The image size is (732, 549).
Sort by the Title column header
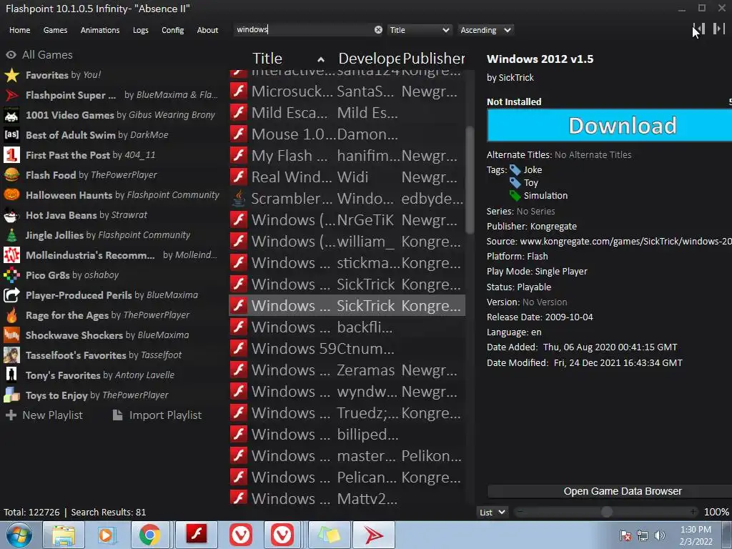pyautogui.click(x=288, y=59)
